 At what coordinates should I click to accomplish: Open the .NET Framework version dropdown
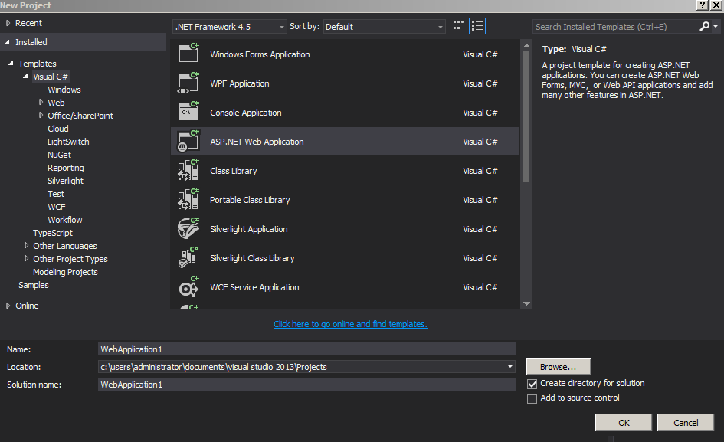point(229,27)
